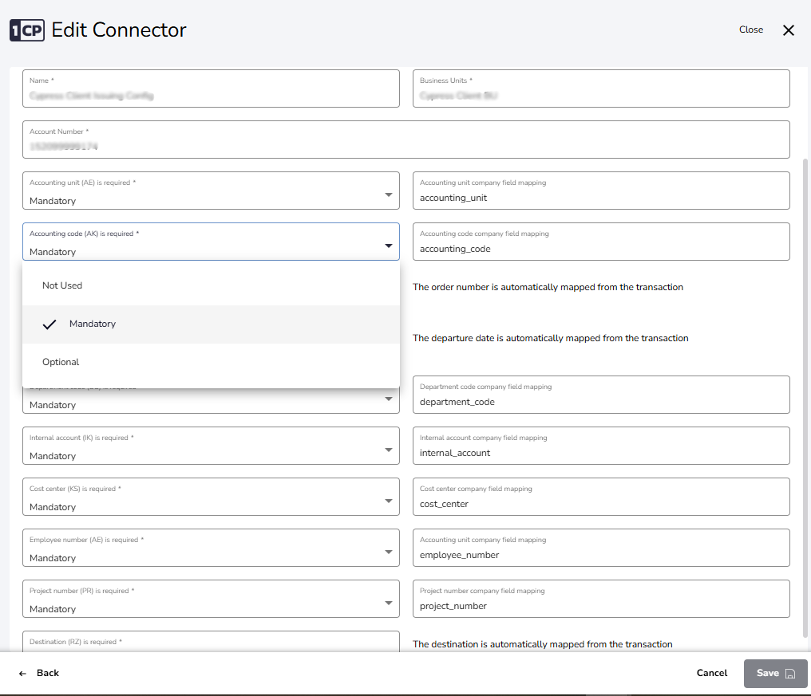Click the 1CP logo icon
The image size is (811, 696).
click(26, 30)
